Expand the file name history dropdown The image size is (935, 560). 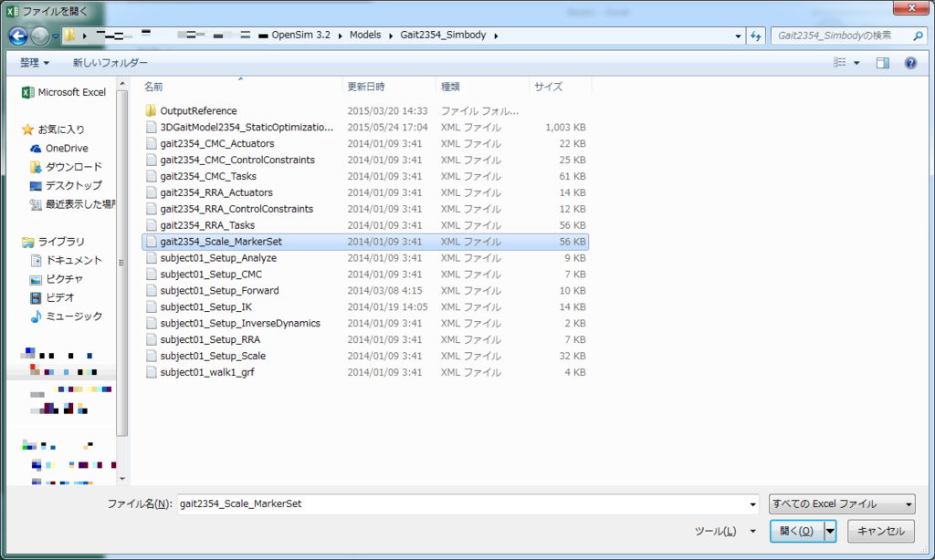(x=752, y=504)
